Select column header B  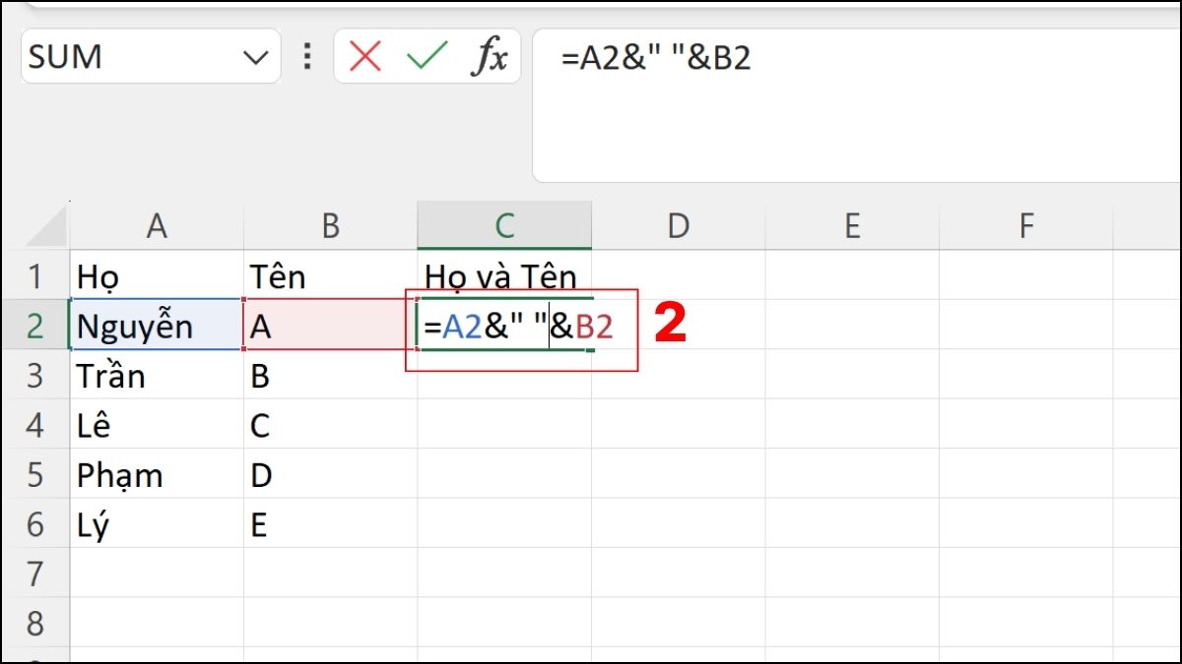pos(330,224)
